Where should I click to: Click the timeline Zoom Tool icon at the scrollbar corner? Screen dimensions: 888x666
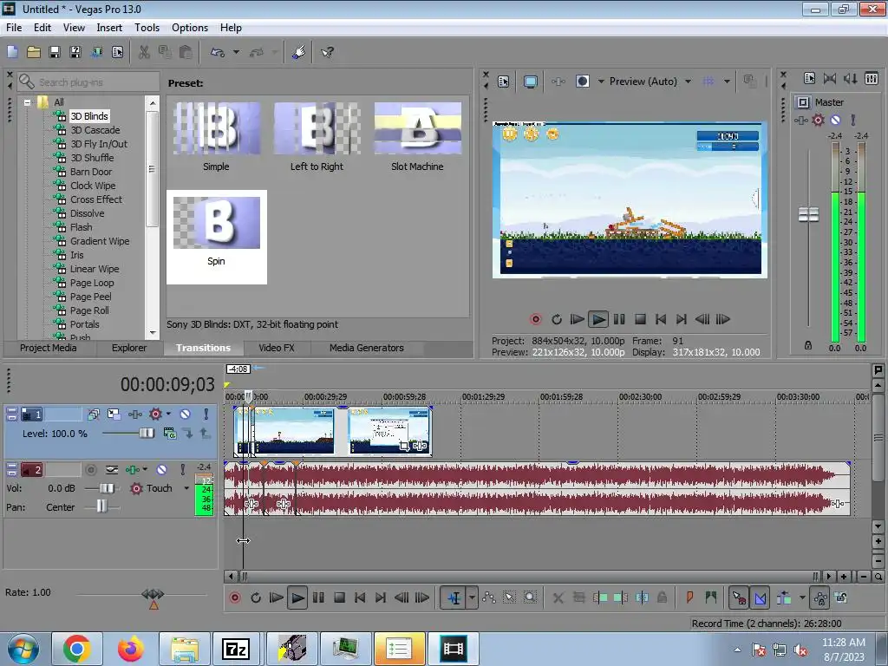coord(878,577)
